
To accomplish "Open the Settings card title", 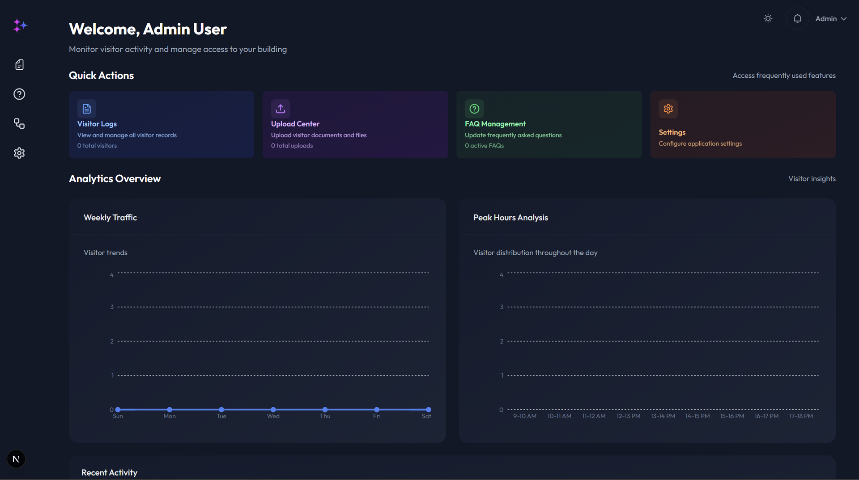I will pos(672,132).
